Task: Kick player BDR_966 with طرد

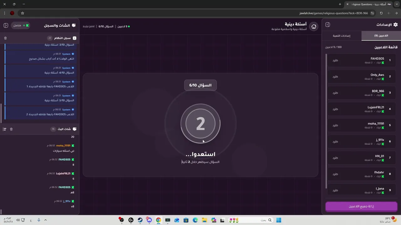Action: 335,92
